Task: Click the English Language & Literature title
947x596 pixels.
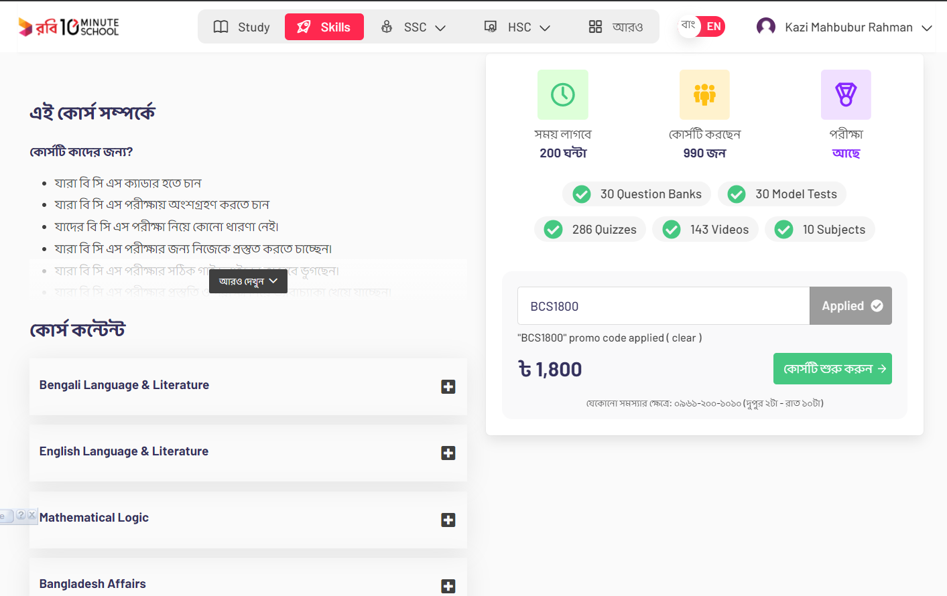Action: pos(124,451)
